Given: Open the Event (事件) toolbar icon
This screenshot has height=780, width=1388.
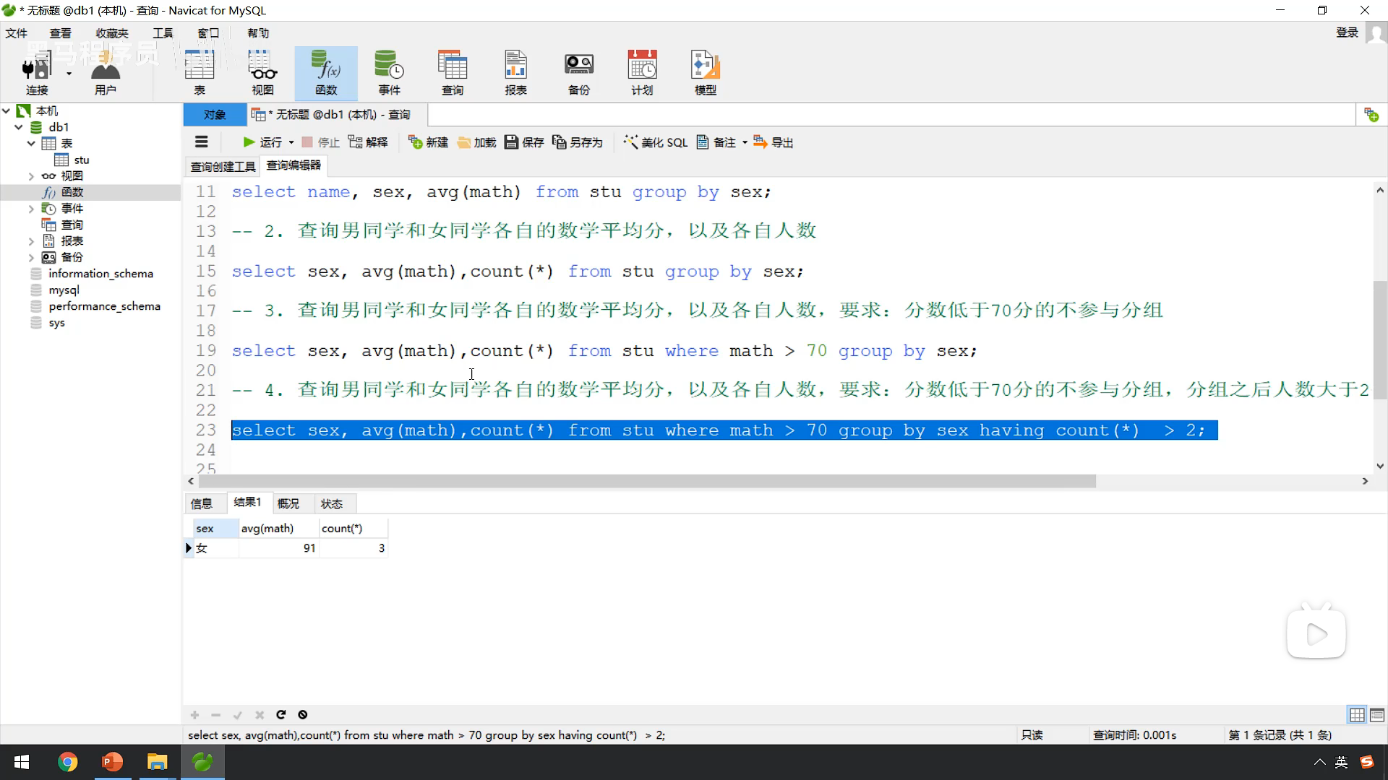Looking at the screenshot, I should 389,73.
